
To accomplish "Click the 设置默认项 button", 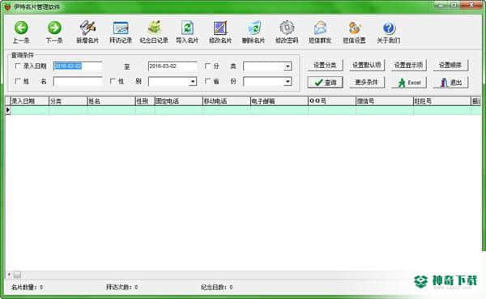I will pos(367,65).
